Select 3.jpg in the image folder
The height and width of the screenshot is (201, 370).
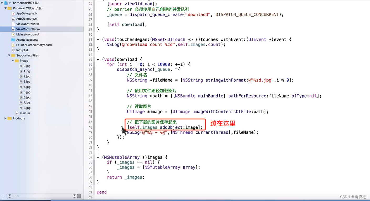pos(27,82)
